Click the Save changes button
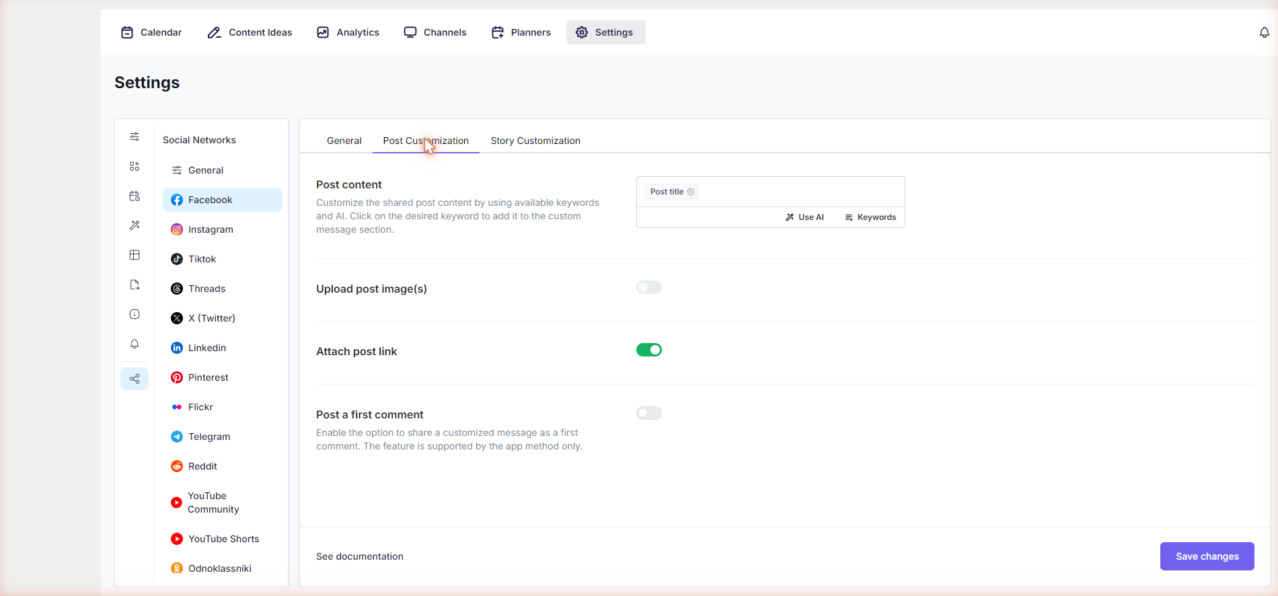Image resolution: width=1278 pixels, height=596 pixels. [x=1207, y=556]
